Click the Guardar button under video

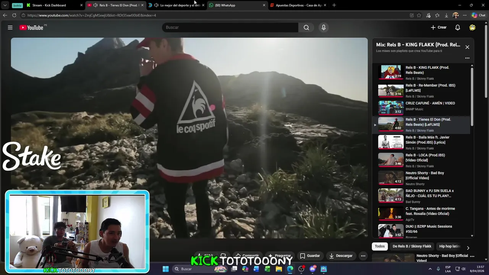310,256
